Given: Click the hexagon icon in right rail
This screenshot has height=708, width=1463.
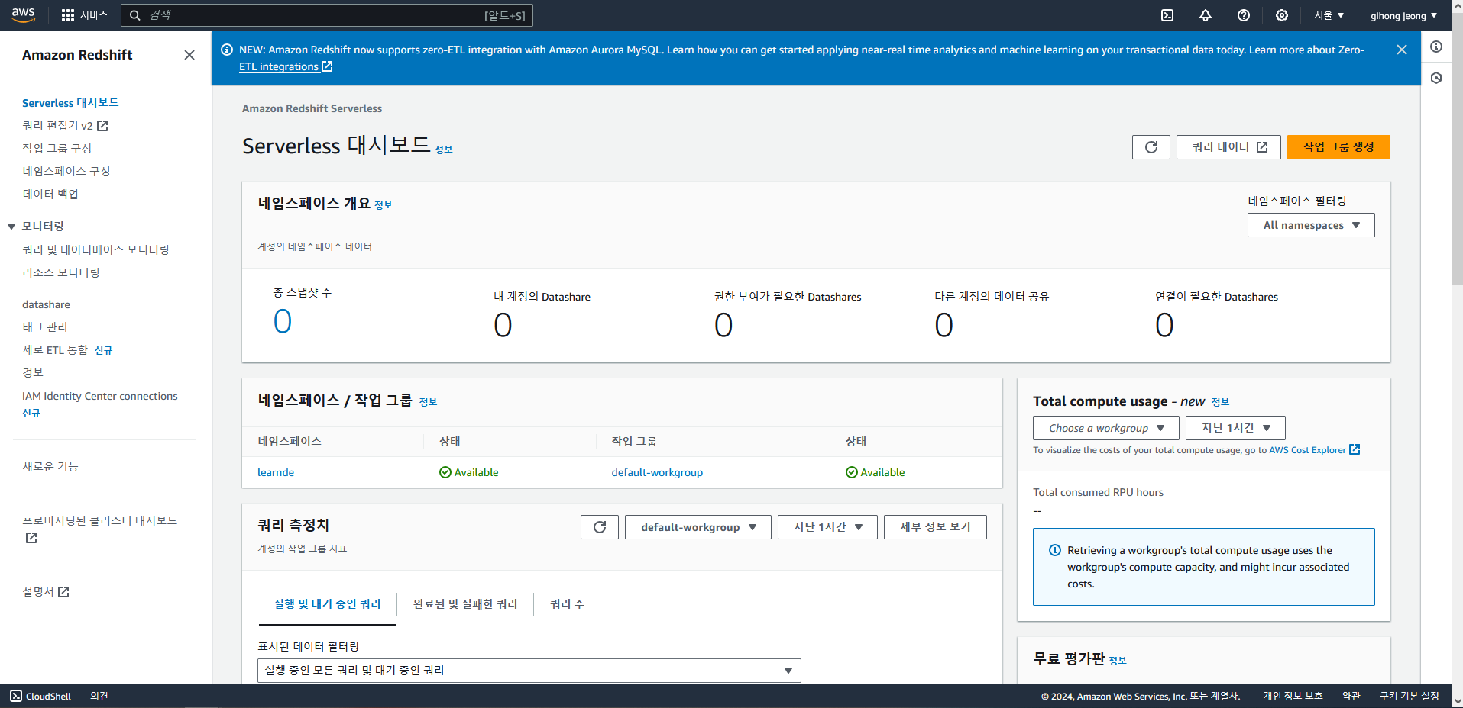Looking at the screenshot, I should tap(1436, 78).
